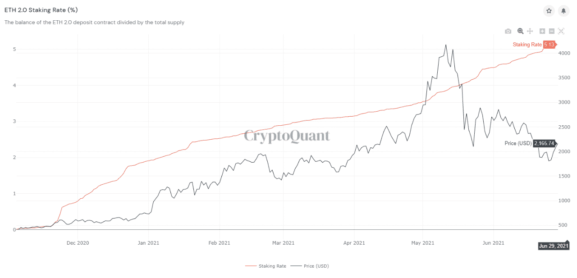Click the 5.13 staking rate value tag
This screenshot has height=278, width=577.
click(549, 45)
